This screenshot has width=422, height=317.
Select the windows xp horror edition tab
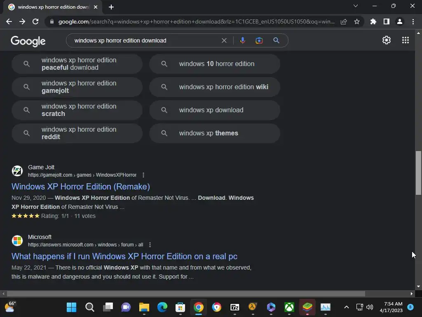pos(53,7)
